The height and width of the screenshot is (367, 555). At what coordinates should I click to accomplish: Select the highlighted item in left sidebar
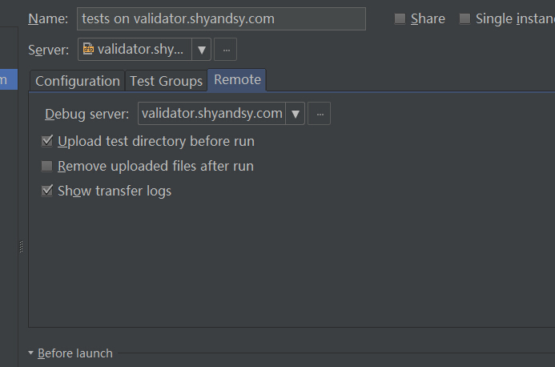pyautogui.click(x=9, y=79)
